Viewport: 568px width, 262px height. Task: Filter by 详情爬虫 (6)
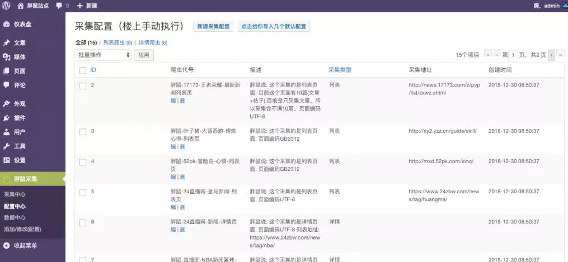coord(153,42)
